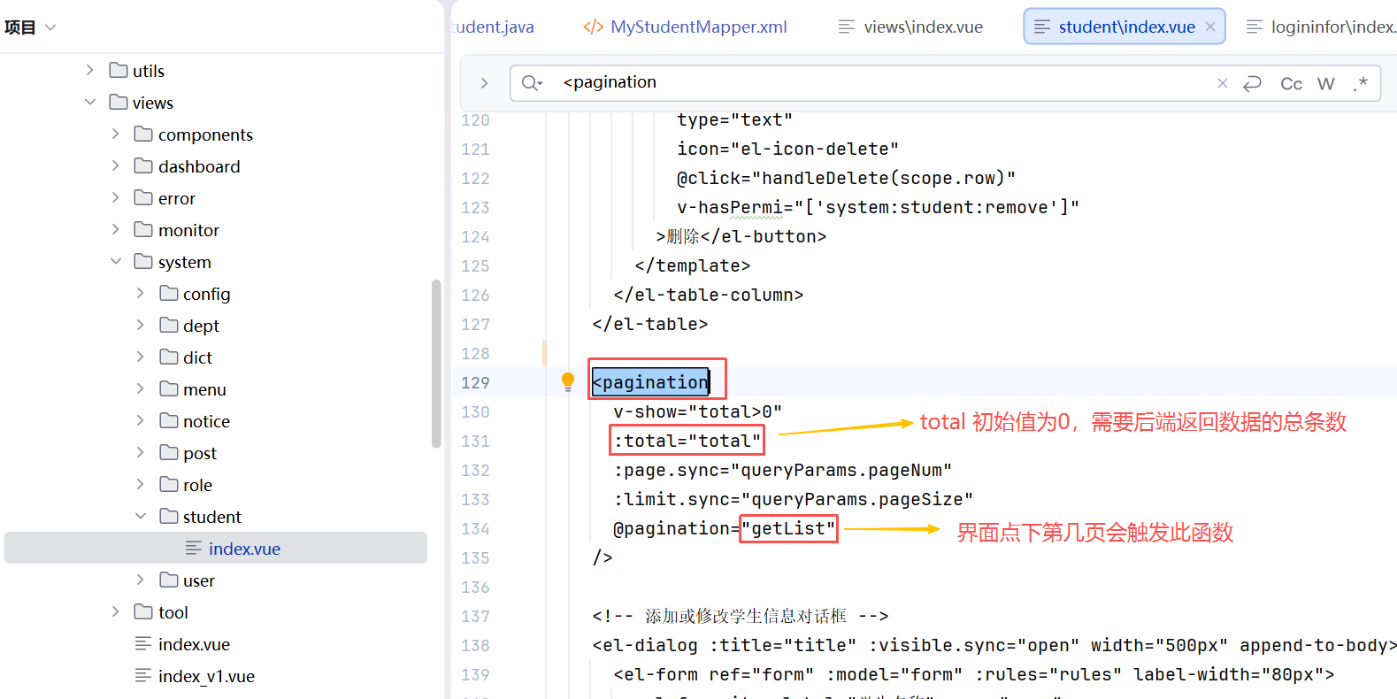Select the role folder icon
Image resolution: width=1397 pixels, height=699 pixels.
pos(168,484)
